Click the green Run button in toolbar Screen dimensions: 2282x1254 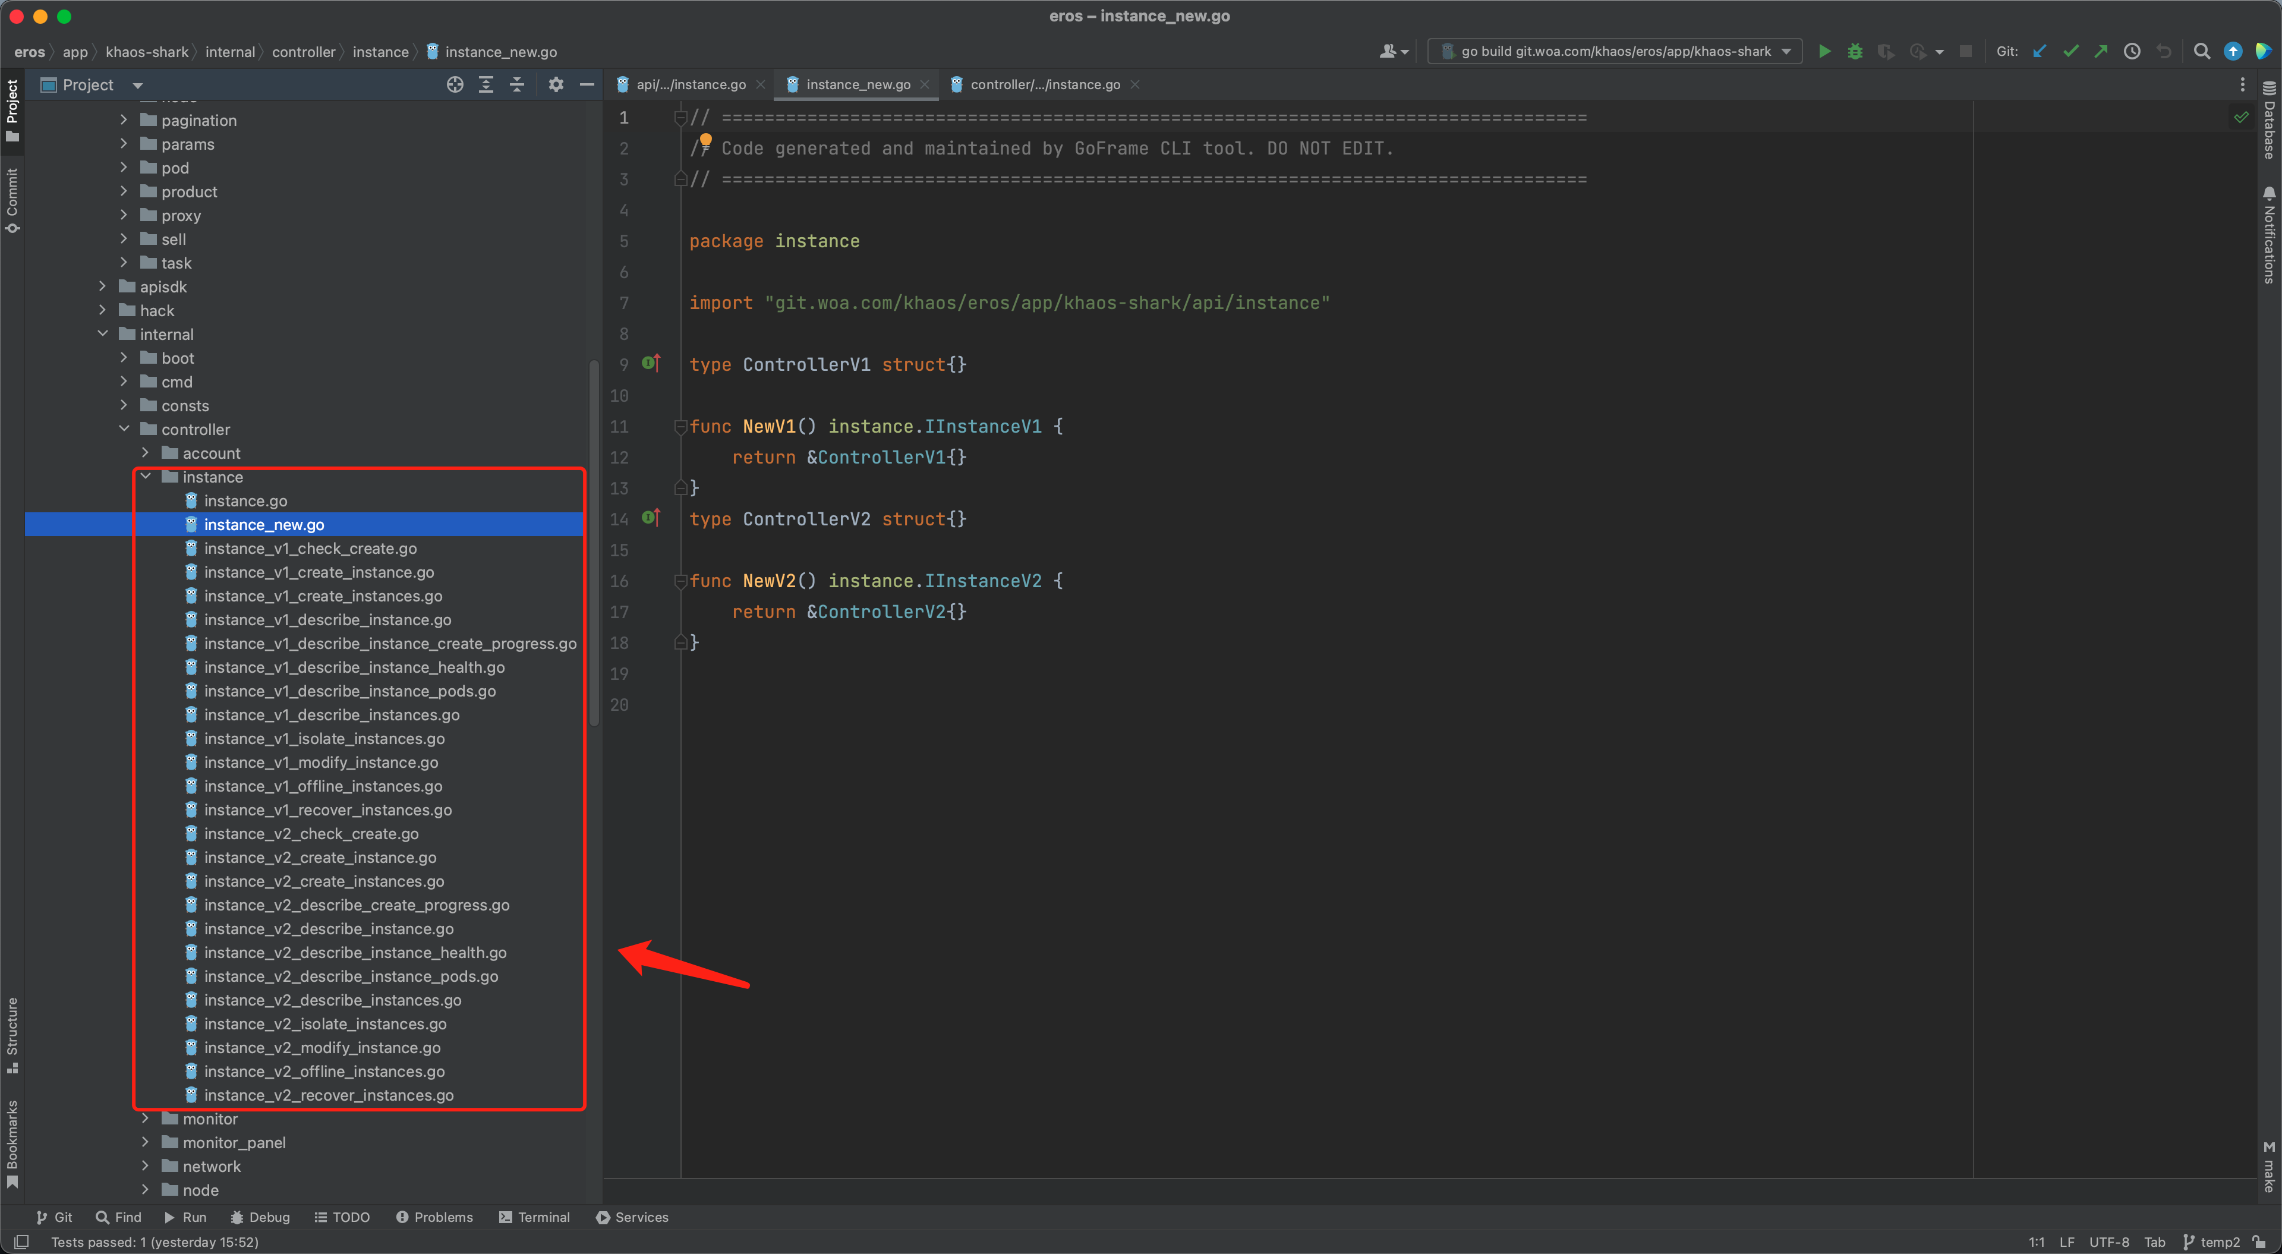coord(1824,51)
